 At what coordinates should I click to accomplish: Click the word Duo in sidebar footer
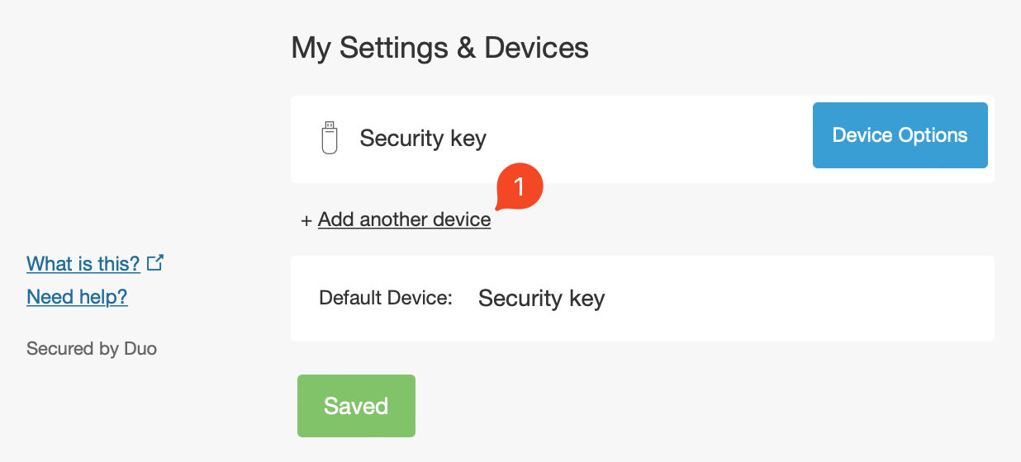coord(140,349)
